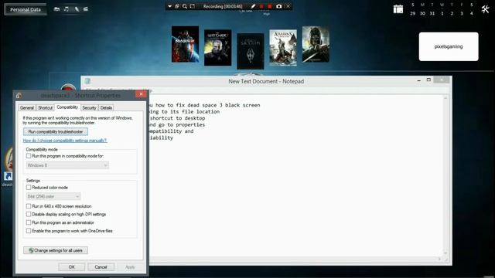Click the Personal Data button
The height and width of the screenshot is (278, 495).
click(26, 9)
